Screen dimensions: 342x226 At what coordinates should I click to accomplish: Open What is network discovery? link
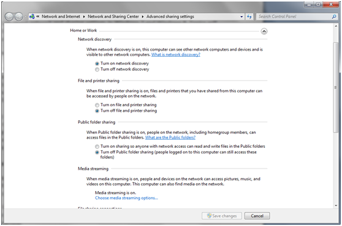tap(176, 55)
